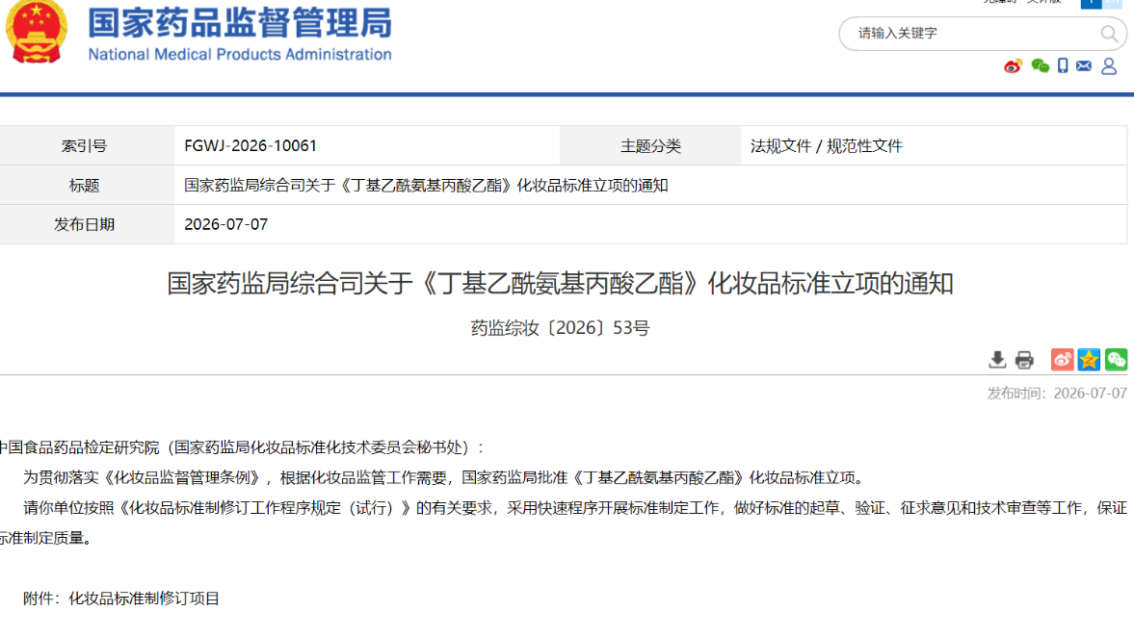Open the header WeChat icon
The width and height of the screenshot is (1134, 637).
pos(1040,66)
